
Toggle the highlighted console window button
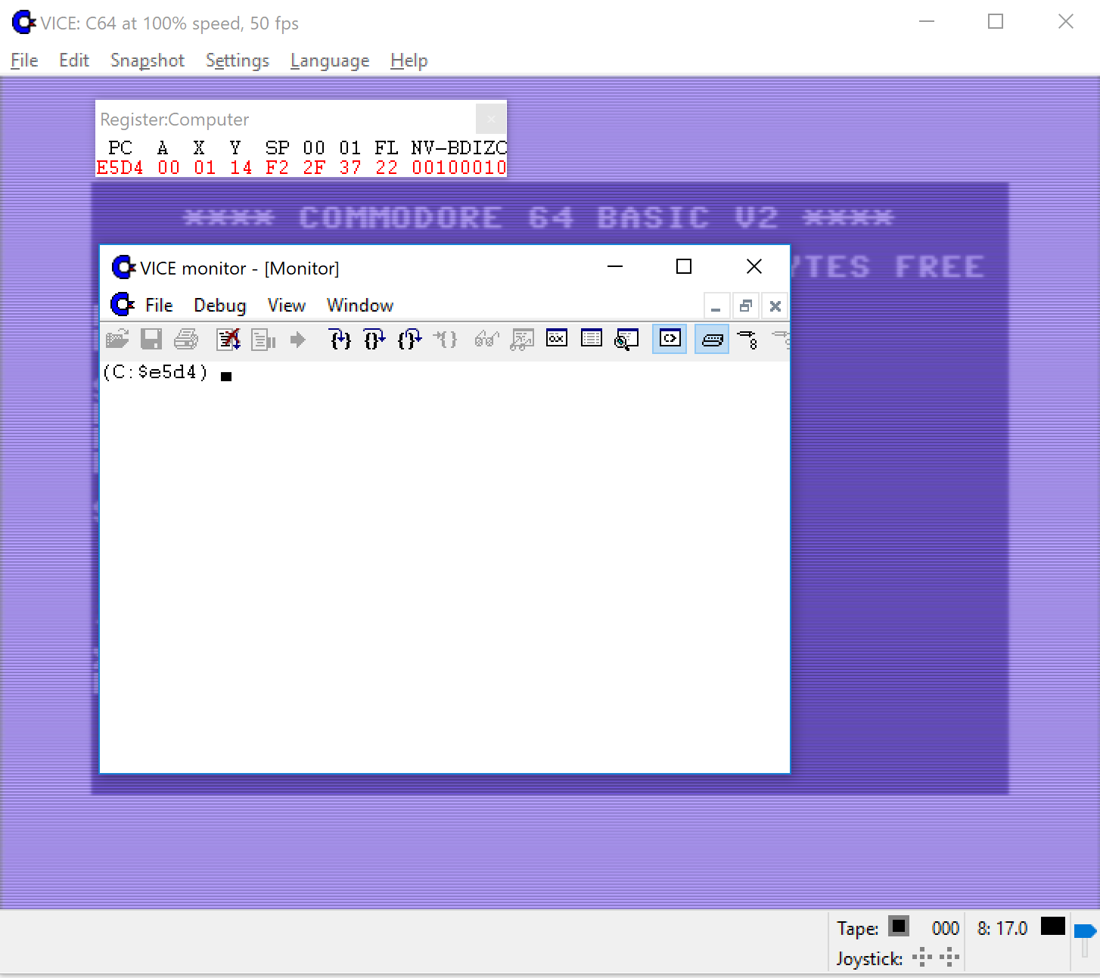(670, 340)
